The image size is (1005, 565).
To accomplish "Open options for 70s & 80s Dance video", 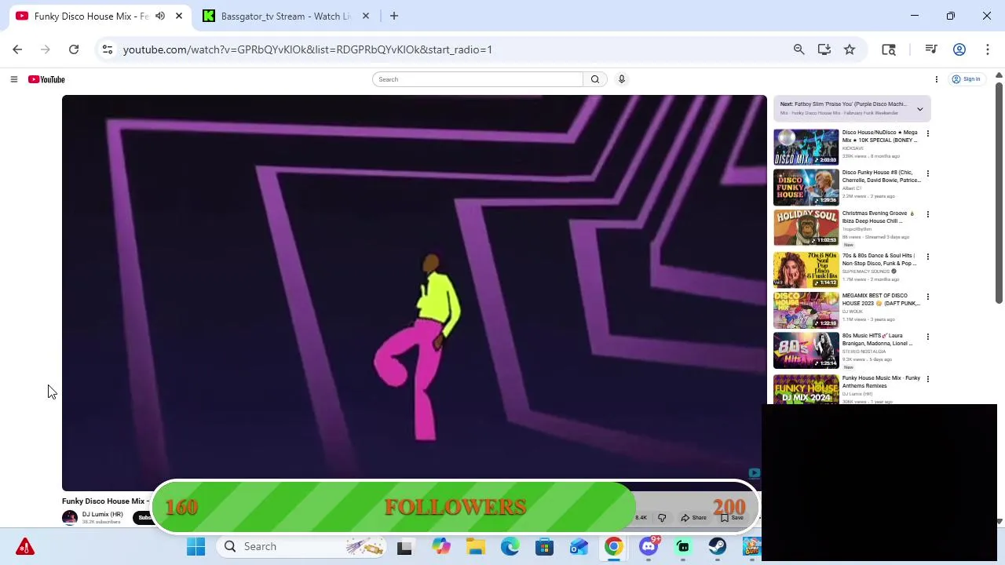I will pos(927,257).
